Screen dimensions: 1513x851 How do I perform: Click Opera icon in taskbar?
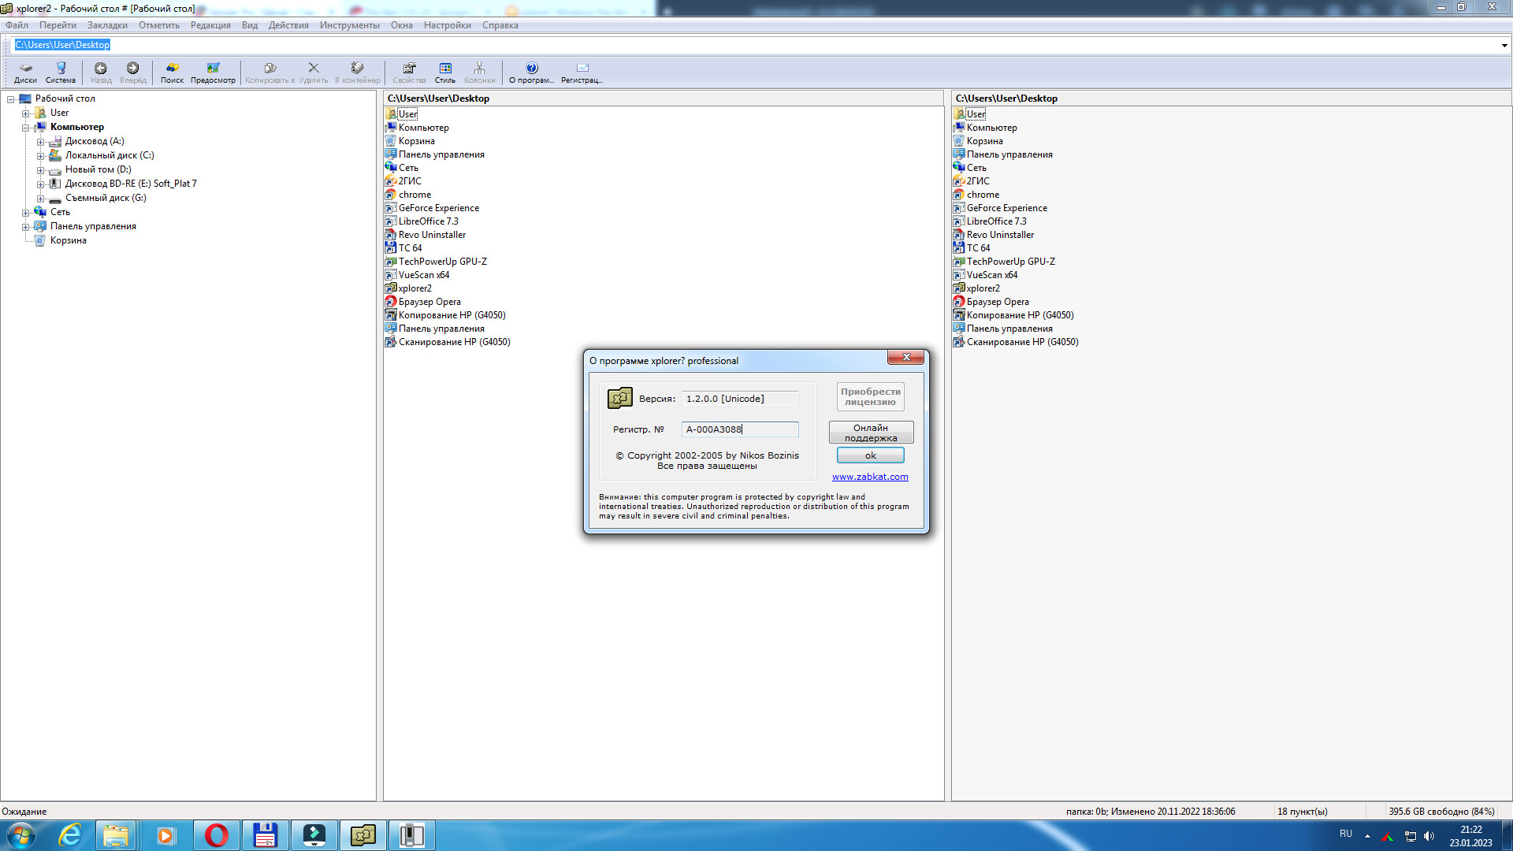[x=216, y=835]
